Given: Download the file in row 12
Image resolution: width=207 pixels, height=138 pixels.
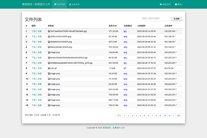Looking at the screenshot, I should coord(34,89).
